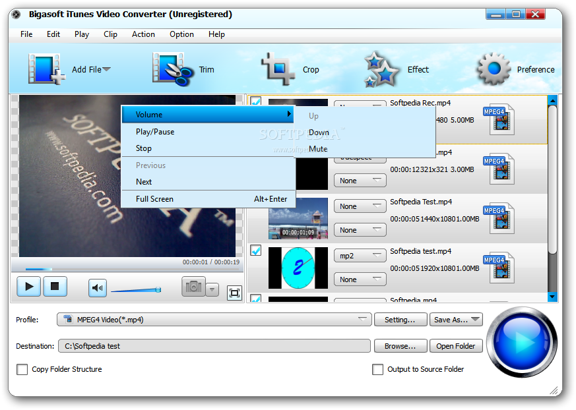Click MPEG4 icon of 321x321 file
This screenshot has width=576, height=410.
pyautogui.click(x=499, y=169)
